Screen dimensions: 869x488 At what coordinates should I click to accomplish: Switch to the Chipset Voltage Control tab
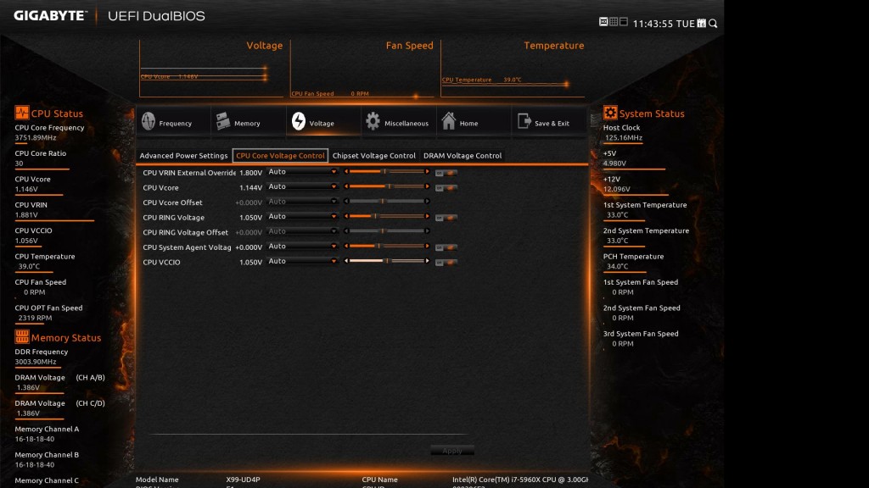click(x=374, y=156)
